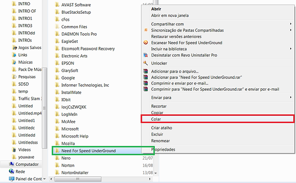Click WinRAR icon beside Comprimir e enviar por e-mail
296x183 pixels.
[145, 83]
